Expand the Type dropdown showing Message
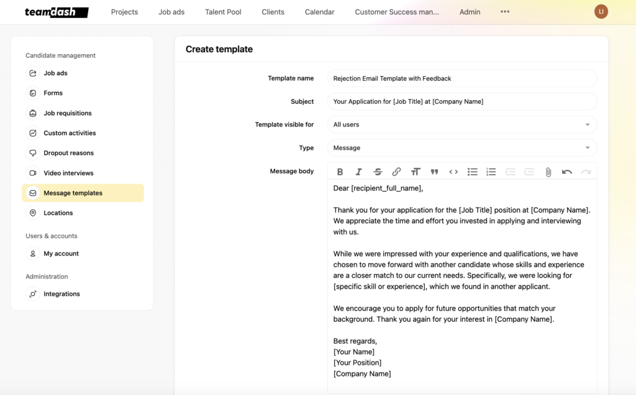This screenshot has width=636, height=395. coord(461,148)
